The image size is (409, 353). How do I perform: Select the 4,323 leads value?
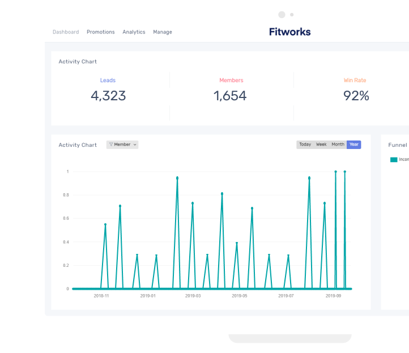pos(108,96)
